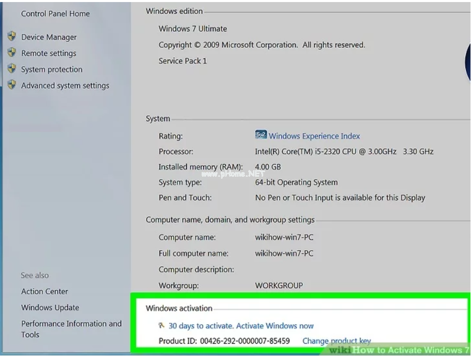Open Device Manager text link

(49, 37)
